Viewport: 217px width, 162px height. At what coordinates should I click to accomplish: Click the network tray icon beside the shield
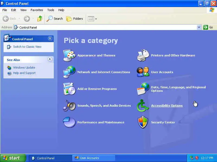(192, 158)
